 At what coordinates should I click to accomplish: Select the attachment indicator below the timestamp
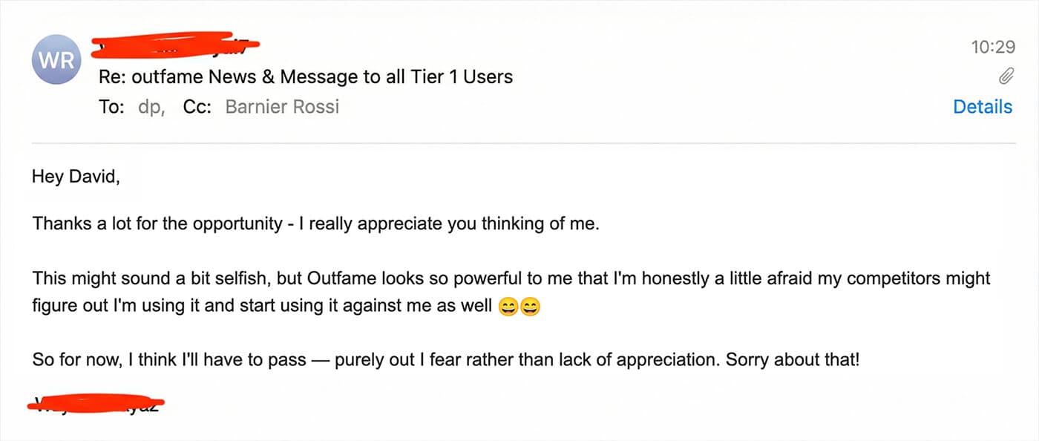click(x=1008, y=76)
